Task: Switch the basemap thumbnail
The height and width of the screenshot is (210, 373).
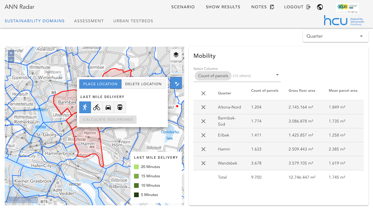Action: pyautogui.click(x=176, y=69)
